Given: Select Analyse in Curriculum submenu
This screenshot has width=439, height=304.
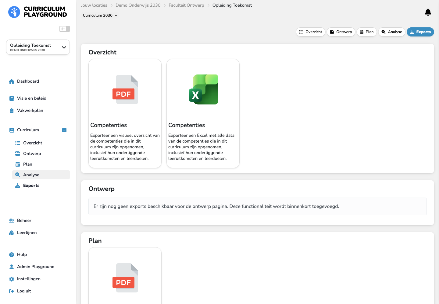Looking at the screenshot, I should tap(41, 175).
